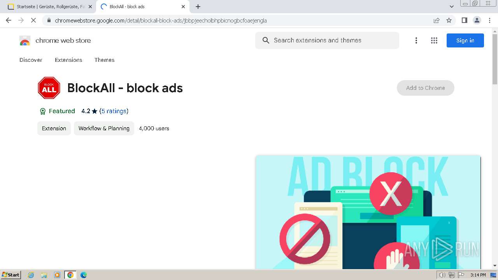Open the Chrome profile avatar menu

click(477, 20)
